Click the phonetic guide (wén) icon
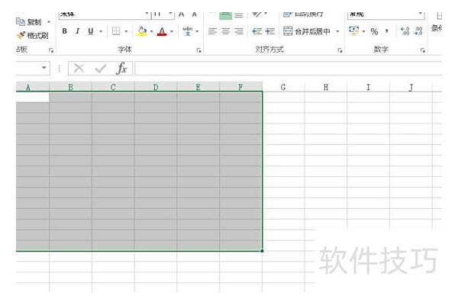The width and height of the screenshot is (458, 305). [187, 31]
